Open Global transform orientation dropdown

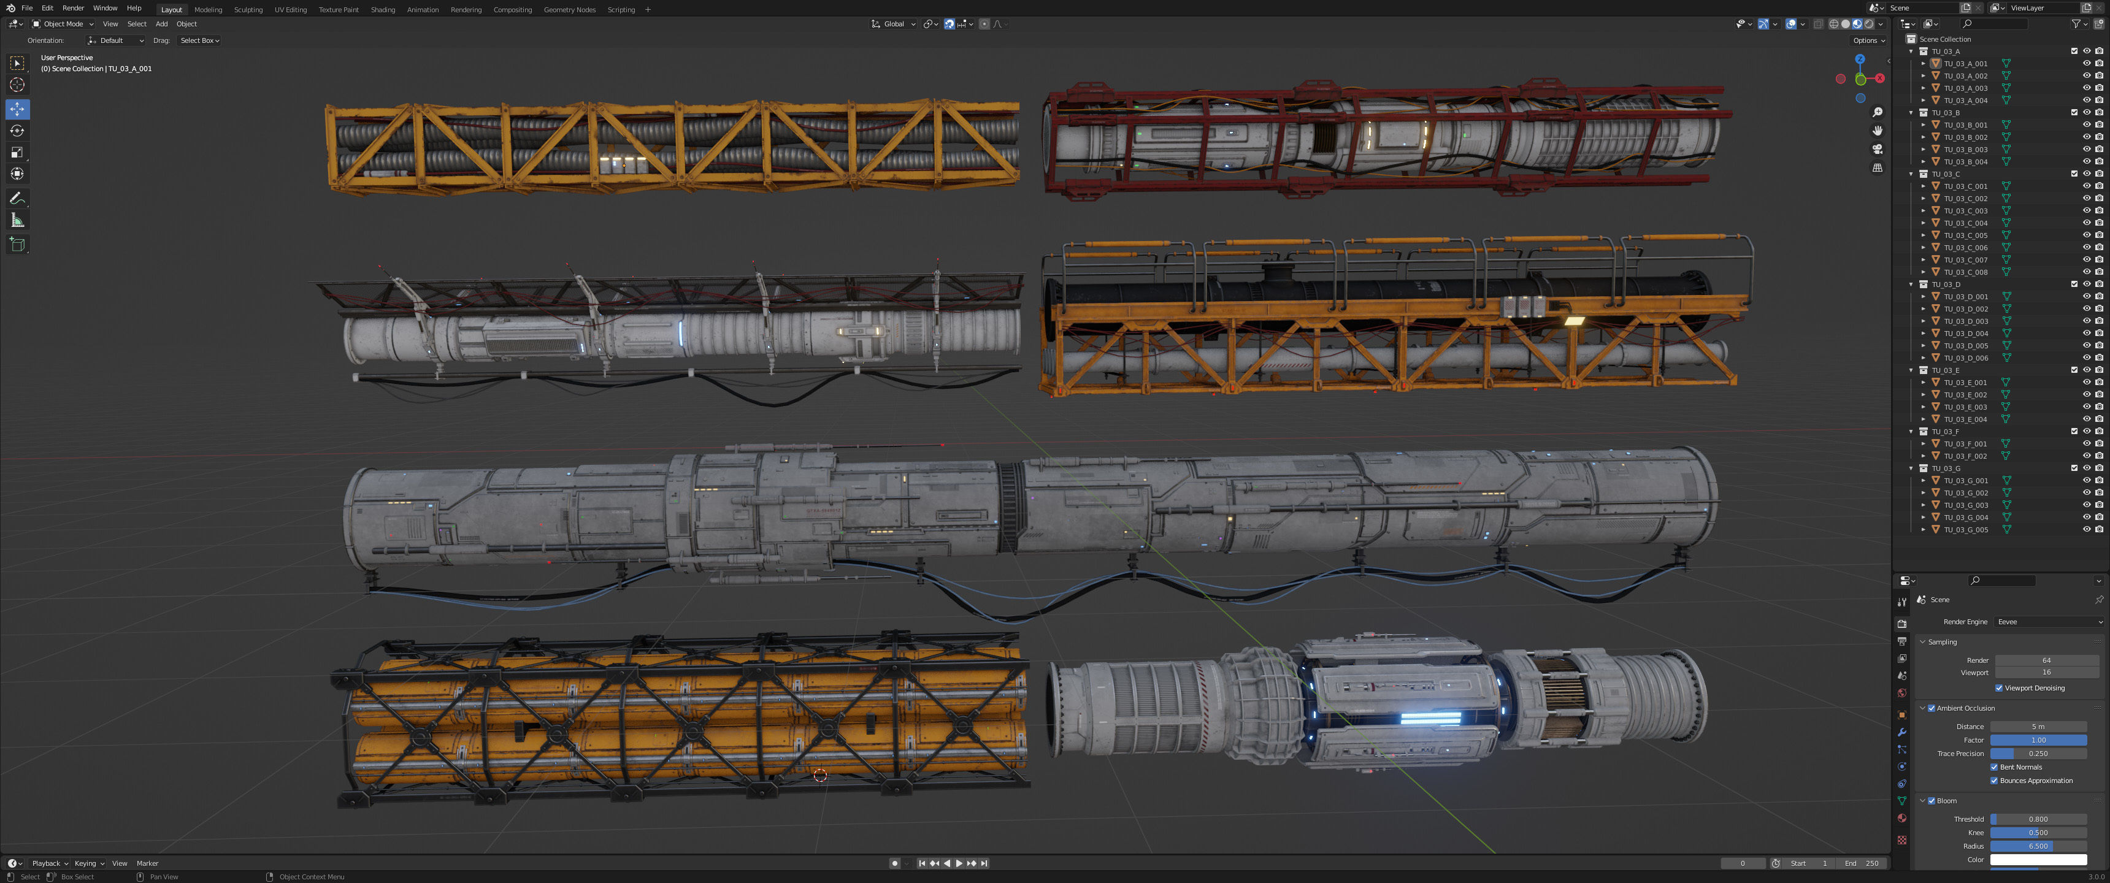click(894, 24)
